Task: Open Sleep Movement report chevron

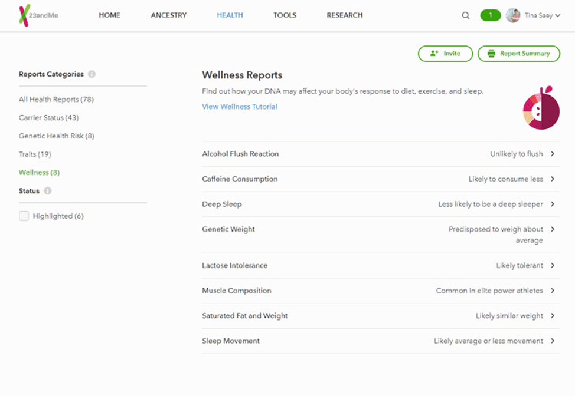Action: pyautogui.click(x=553, y=341)
